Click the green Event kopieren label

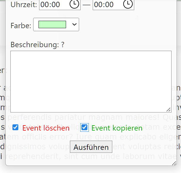[x=117, y=128]
